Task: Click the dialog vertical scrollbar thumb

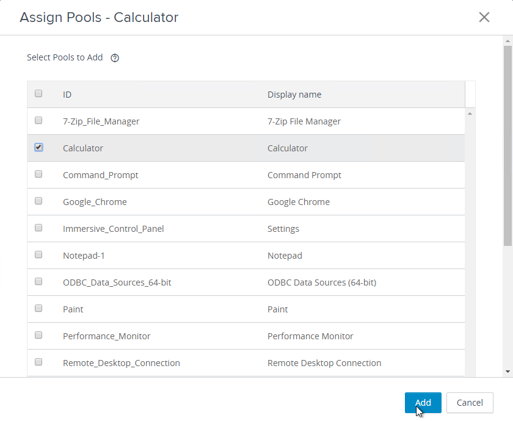Action: (x=508, y=146)
